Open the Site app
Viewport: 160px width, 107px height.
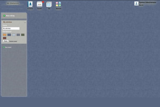click(49, 4)
